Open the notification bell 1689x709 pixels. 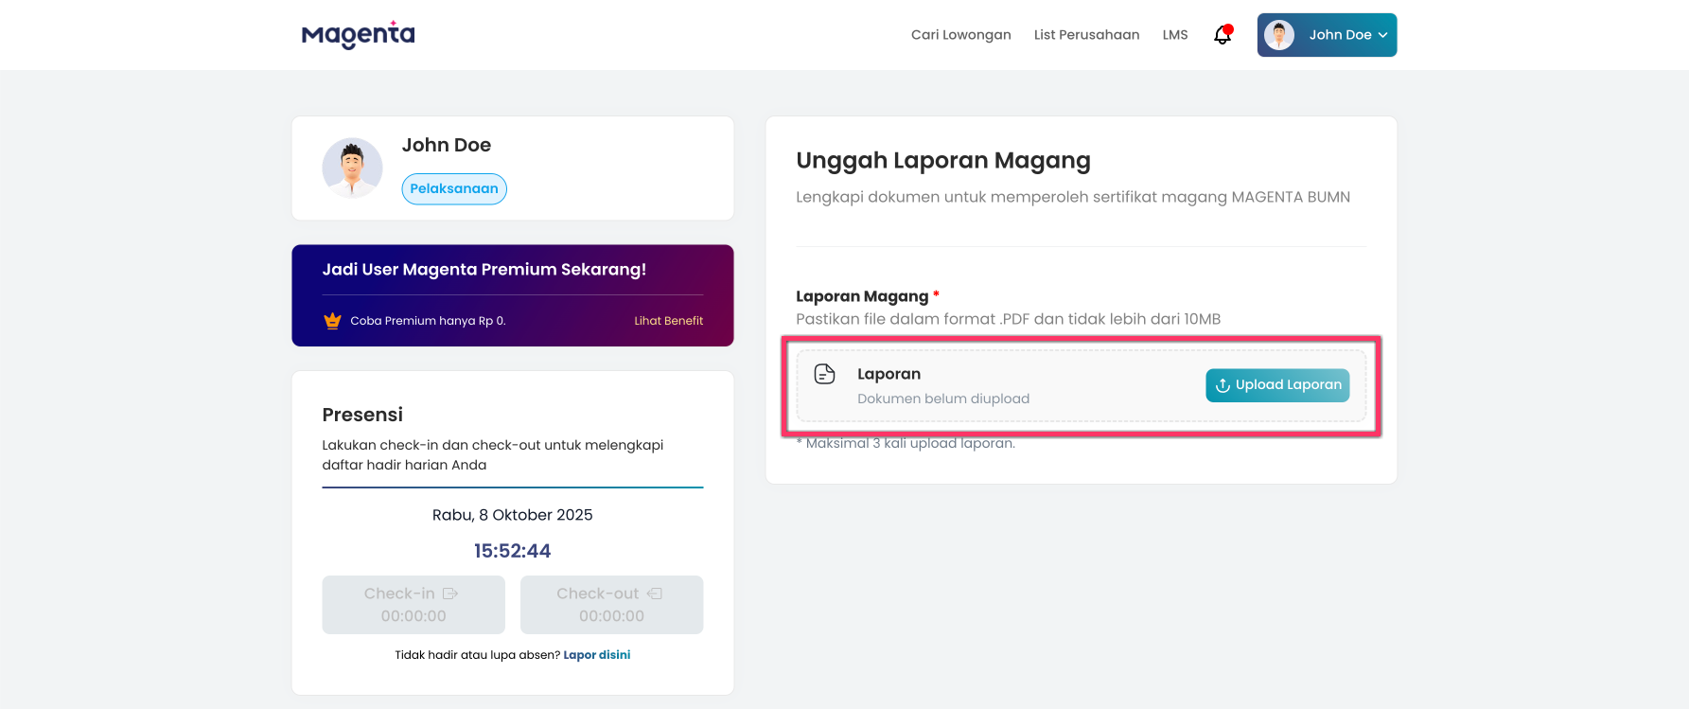click(1223, 35)
